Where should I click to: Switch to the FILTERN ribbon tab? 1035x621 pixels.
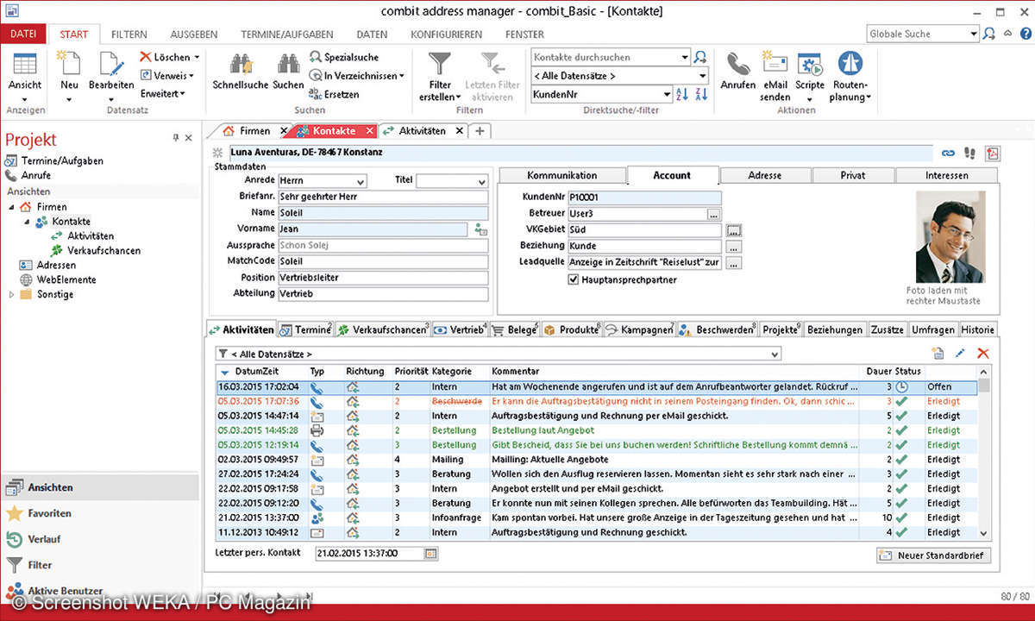pos(129,34)
